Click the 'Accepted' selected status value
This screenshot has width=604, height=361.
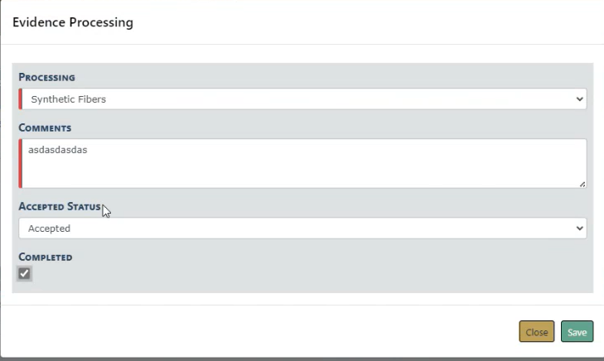50,229
